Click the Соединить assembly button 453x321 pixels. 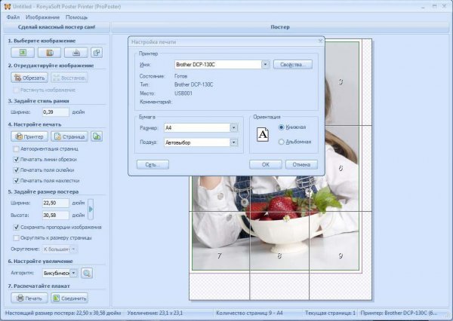(x=69, y=298)
